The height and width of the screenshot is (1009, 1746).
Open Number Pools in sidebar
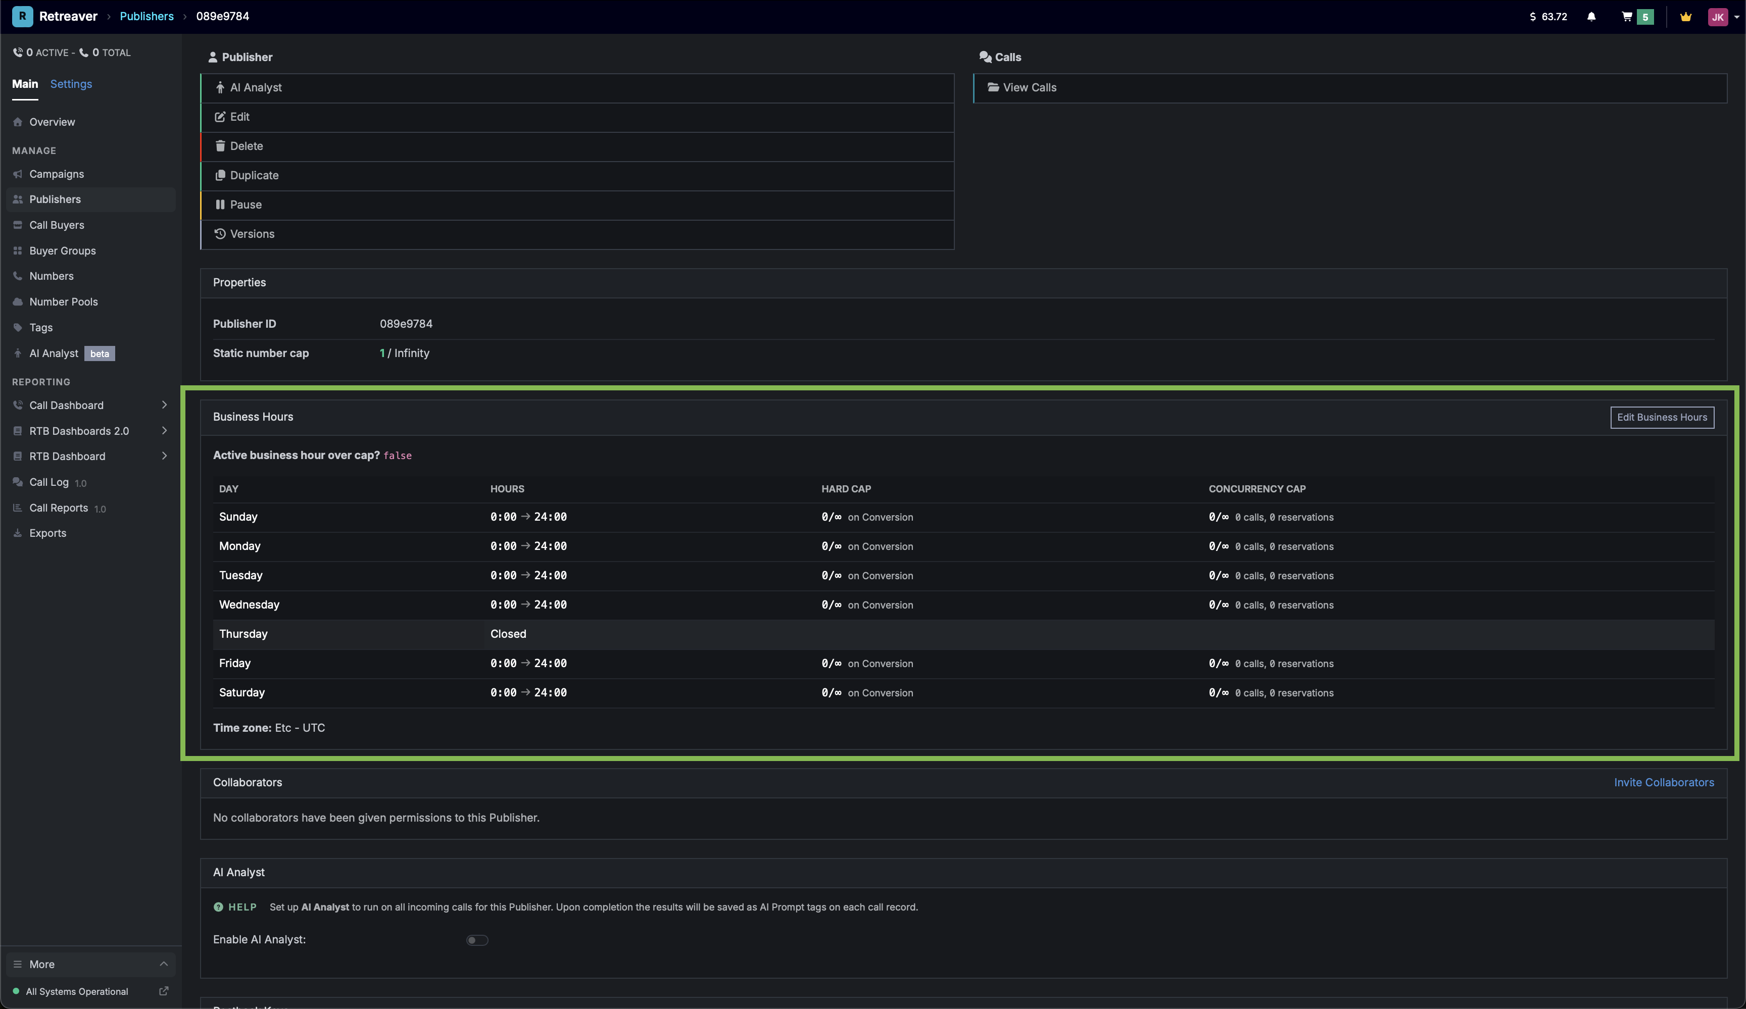91,302
